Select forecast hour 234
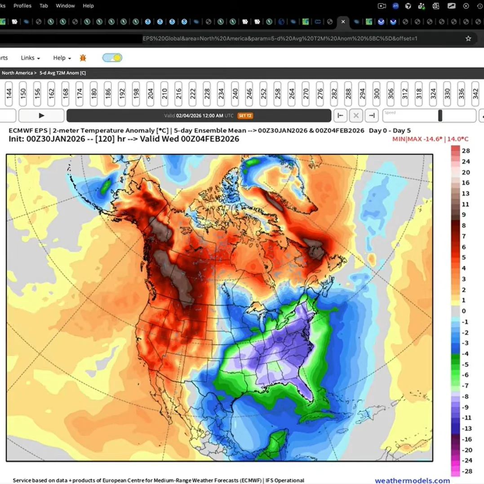 (x=221, y=93)
